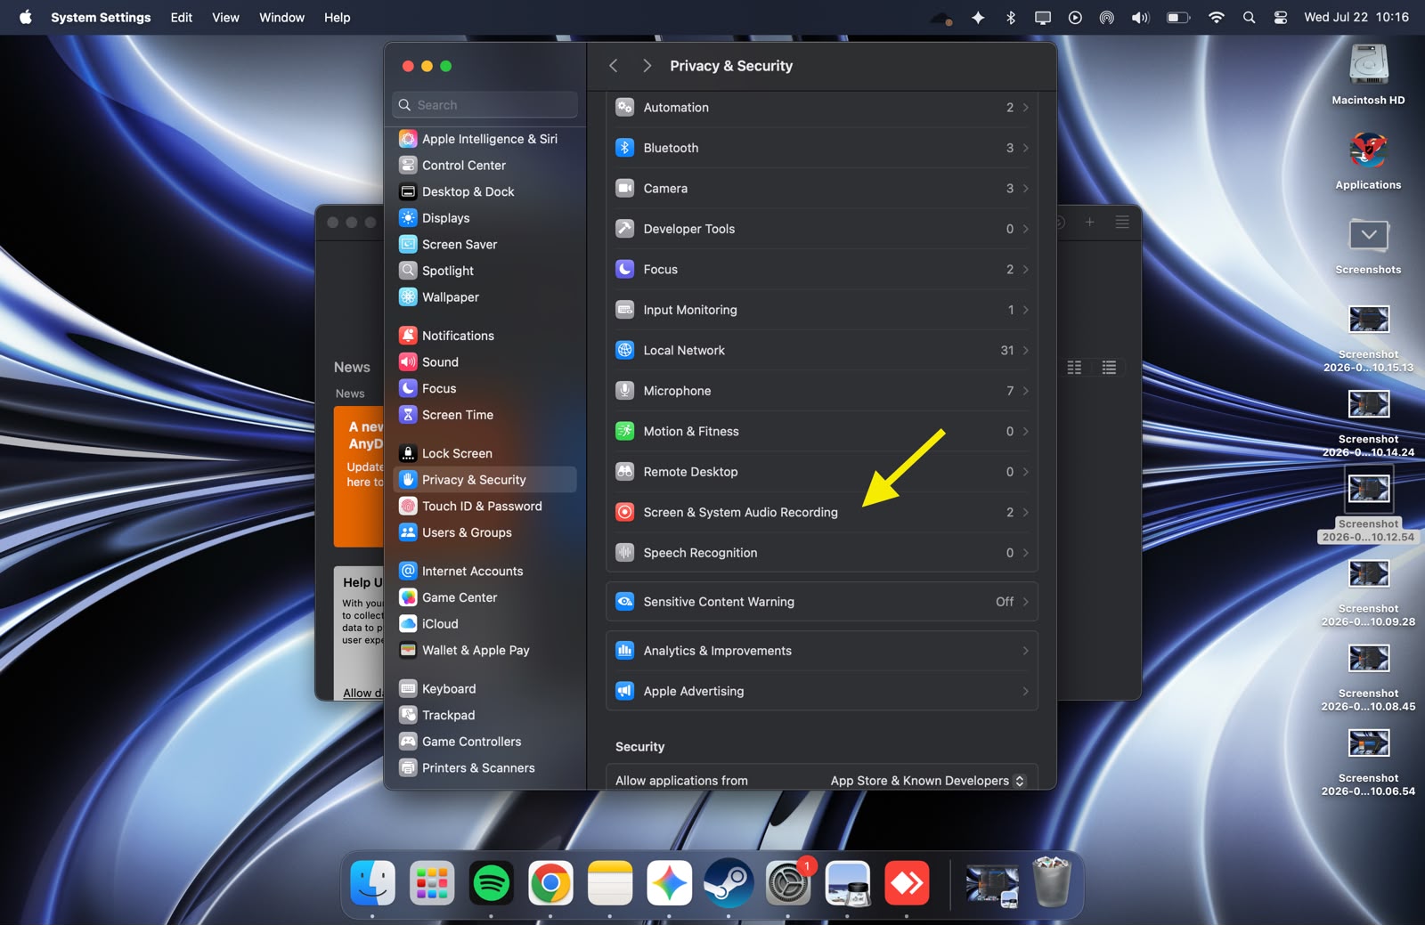Select Desktop & Dock in the sidebar

[484, 191]
